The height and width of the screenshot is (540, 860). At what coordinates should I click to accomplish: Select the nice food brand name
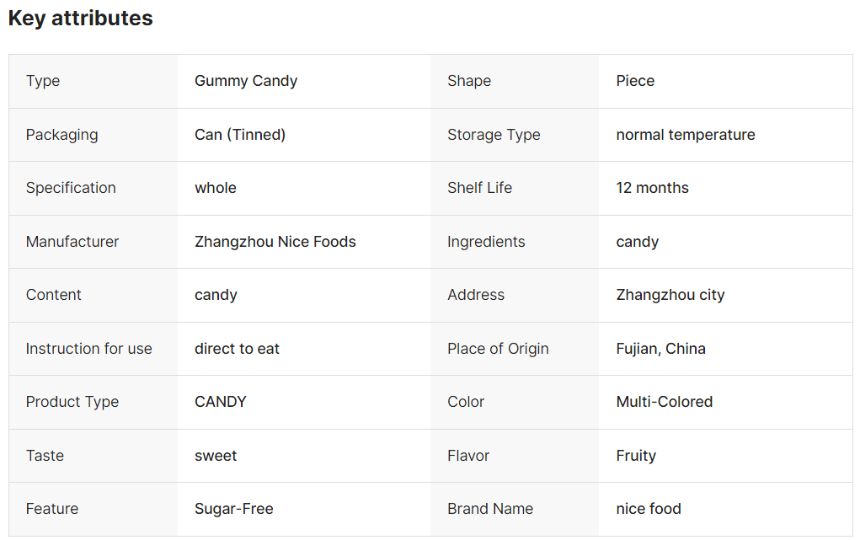coord(649,509)
